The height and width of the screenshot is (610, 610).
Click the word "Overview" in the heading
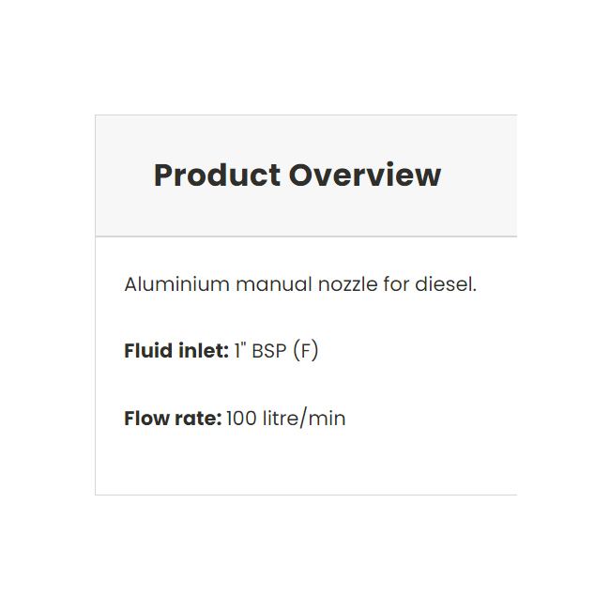point(365,175)
